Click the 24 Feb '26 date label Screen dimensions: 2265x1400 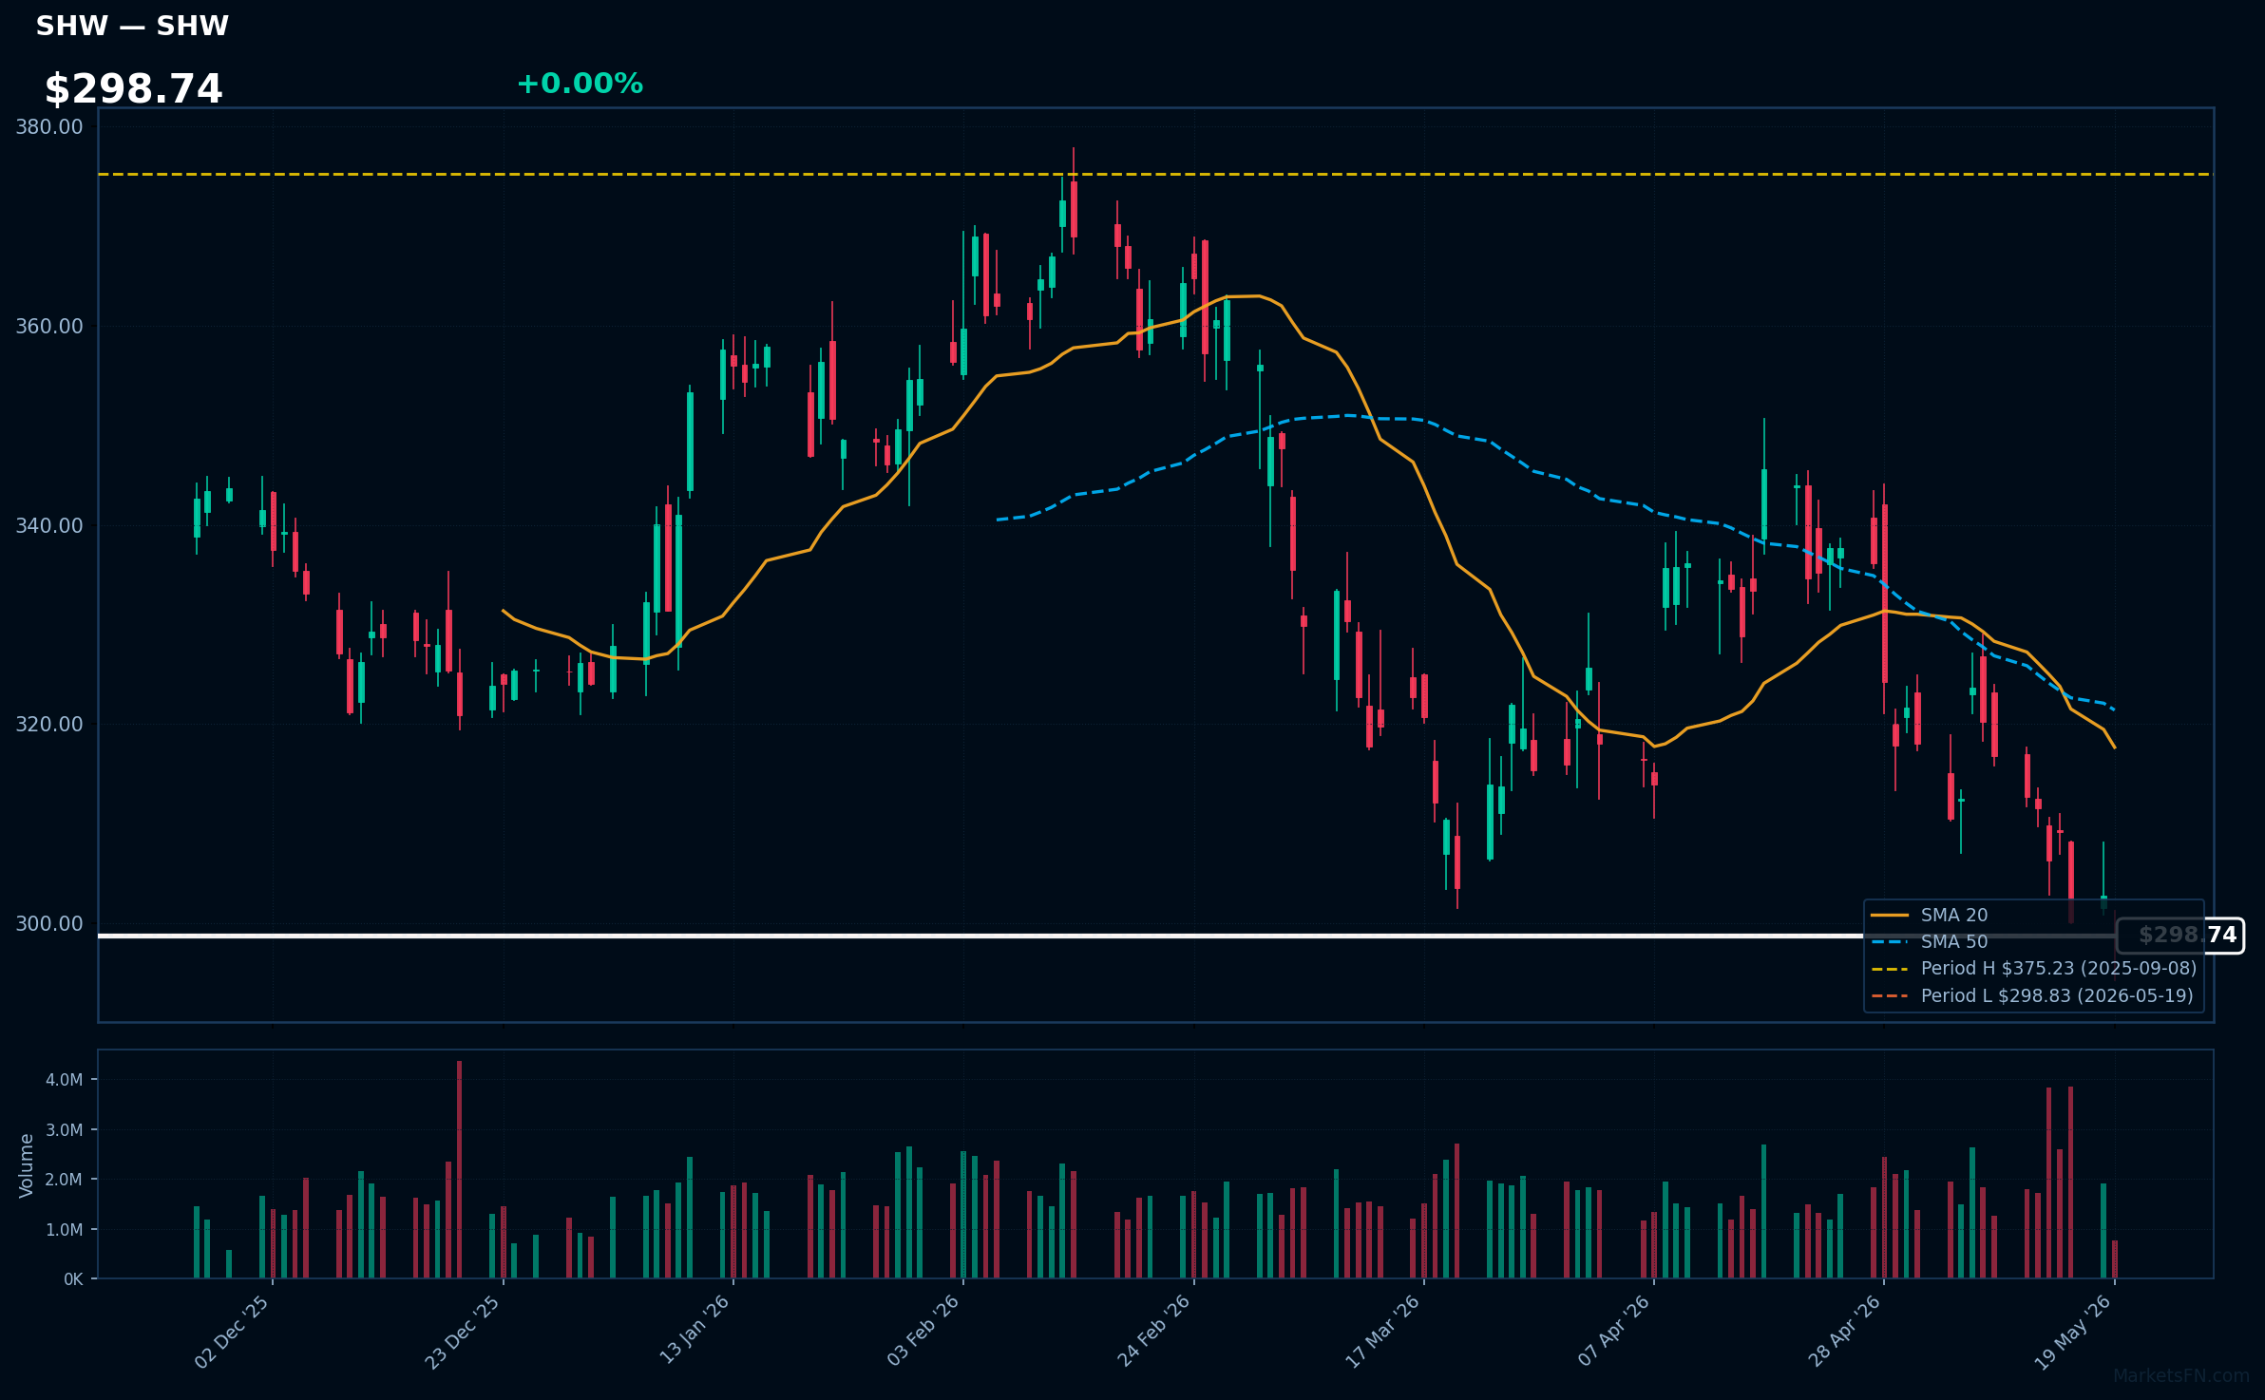pyautogui.click(x=1154, y=1332)
